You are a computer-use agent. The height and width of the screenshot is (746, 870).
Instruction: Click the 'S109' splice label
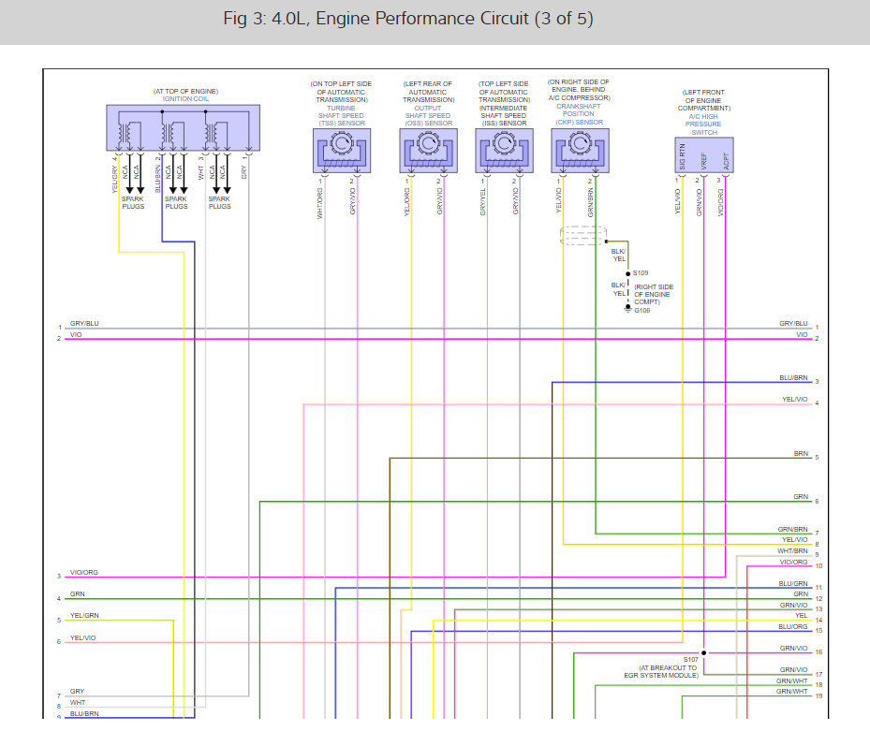point(641,273)
